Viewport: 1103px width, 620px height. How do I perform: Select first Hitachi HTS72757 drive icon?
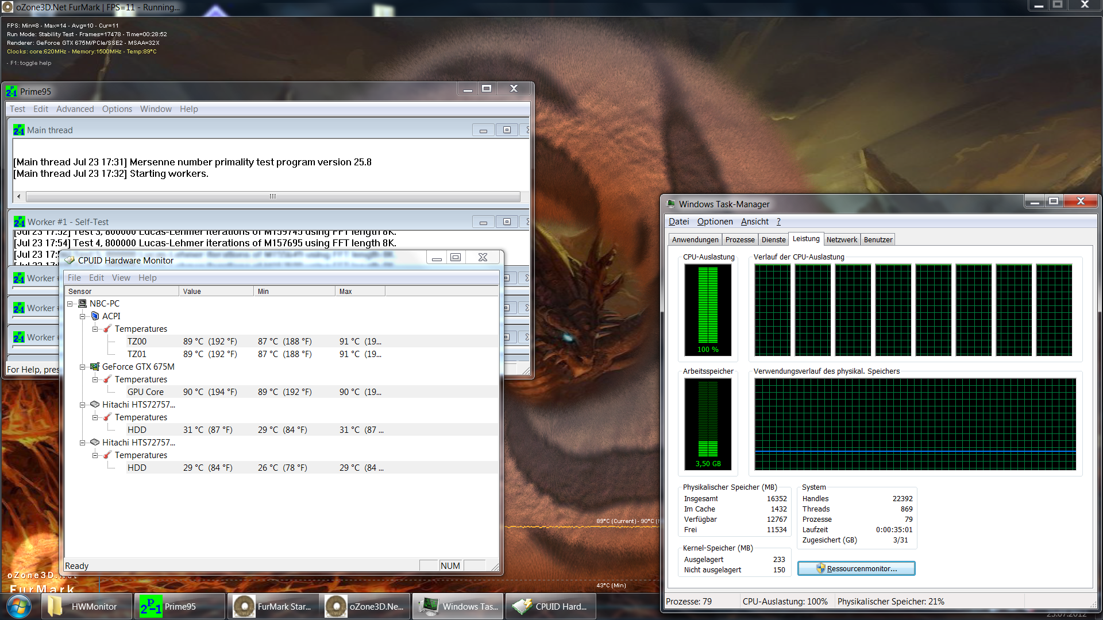(x=95, y=405)
